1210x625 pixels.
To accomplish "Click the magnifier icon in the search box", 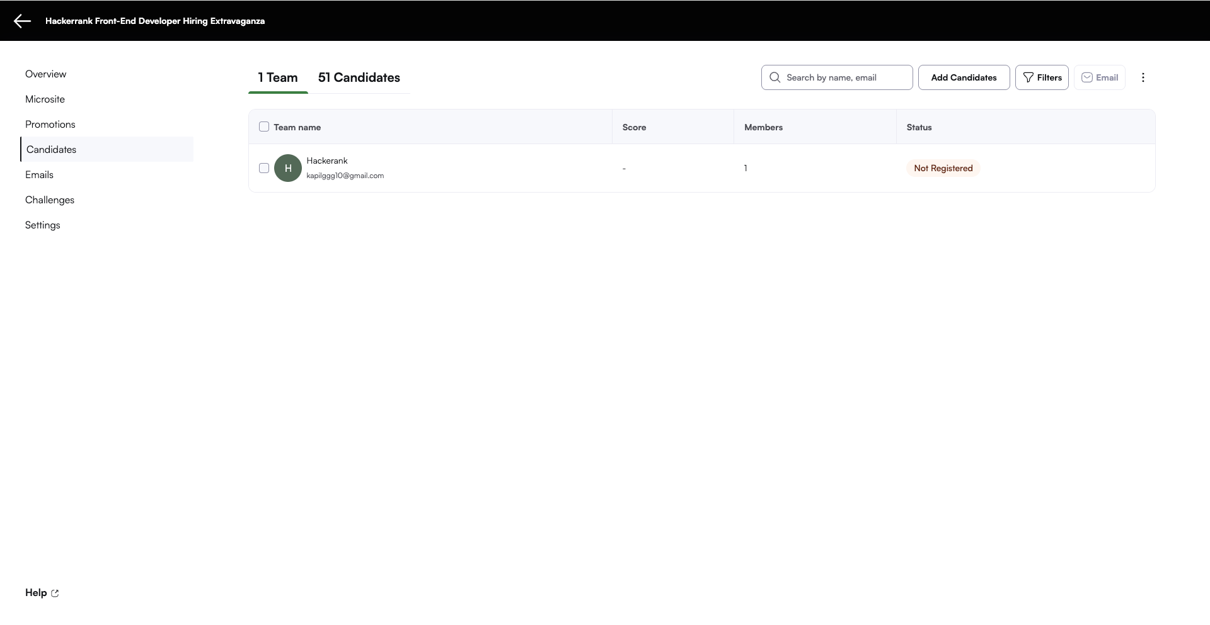I will [x=775, y=77].
